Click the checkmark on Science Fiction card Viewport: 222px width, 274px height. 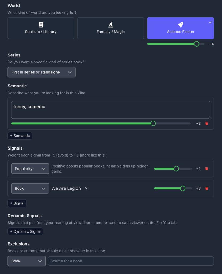tap(211, 22)
